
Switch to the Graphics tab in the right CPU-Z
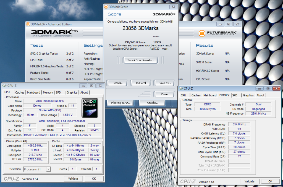[248, 95]
